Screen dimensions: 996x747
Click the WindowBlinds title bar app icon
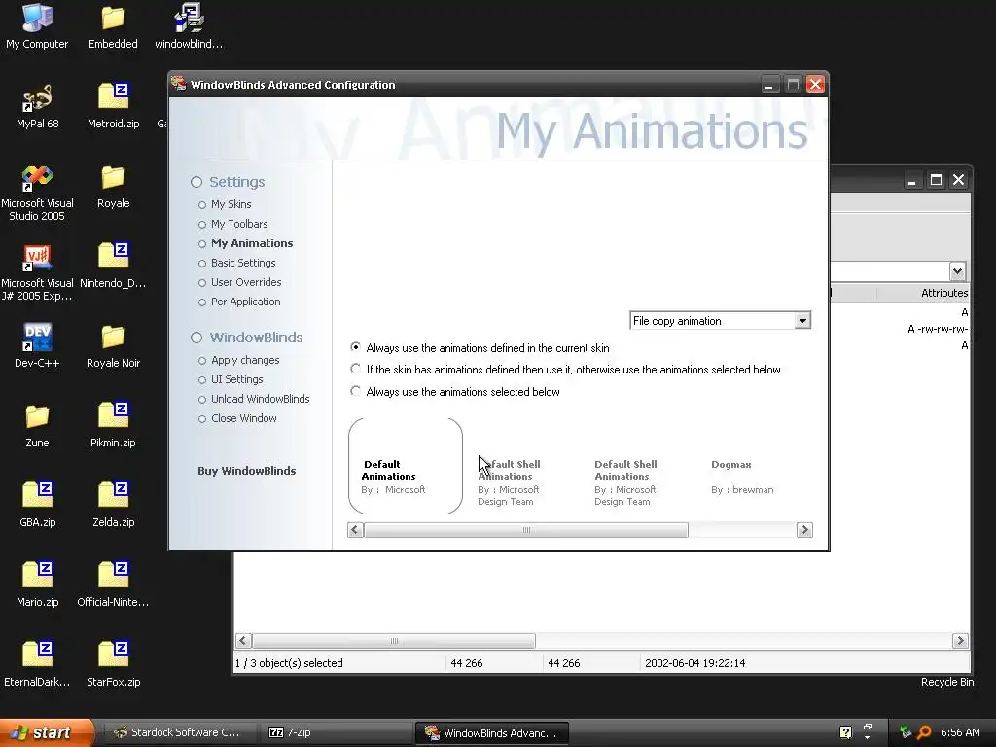[179, 84]
